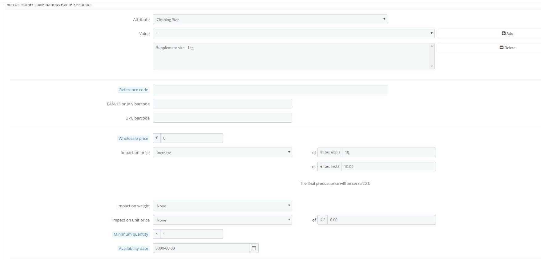This screenshot has width=541, height=260.
Task: Click the Reference code input field
Action: 270,90
